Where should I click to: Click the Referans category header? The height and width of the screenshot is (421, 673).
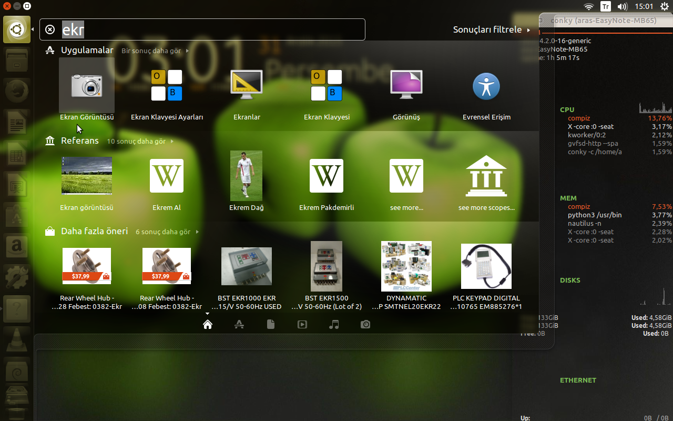click(x=79, y=141)
